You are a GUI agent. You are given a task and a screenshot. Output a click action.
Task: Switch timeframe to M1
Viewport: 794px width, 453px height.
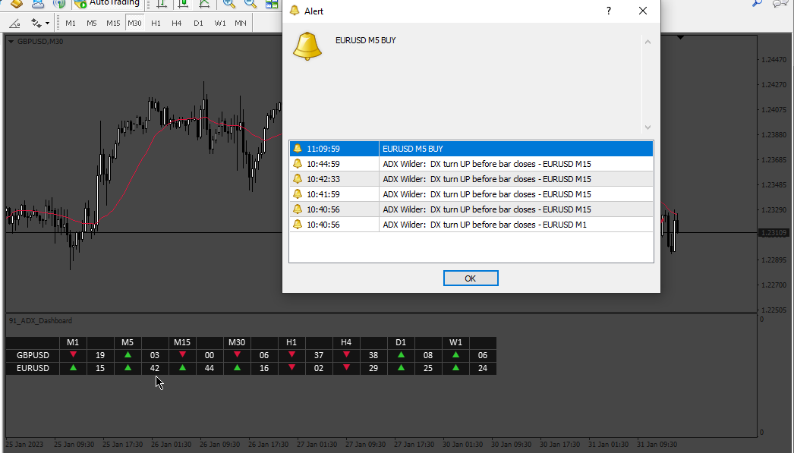tap(71, 24)
